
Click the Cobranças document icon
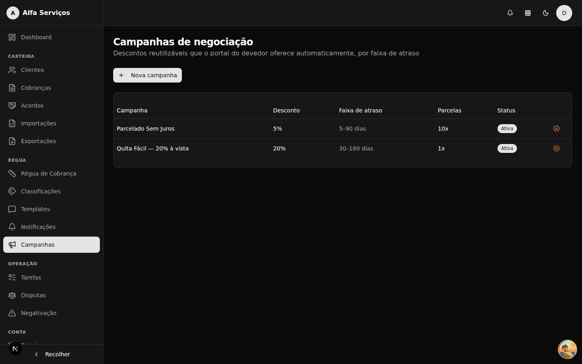(x=12, y=88)
